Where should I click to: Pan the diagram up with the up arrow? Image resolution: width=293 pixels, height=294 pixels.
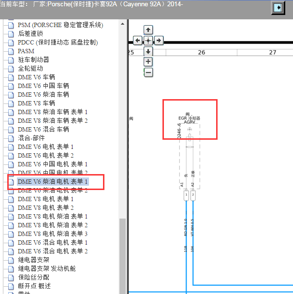pos(148,30)
